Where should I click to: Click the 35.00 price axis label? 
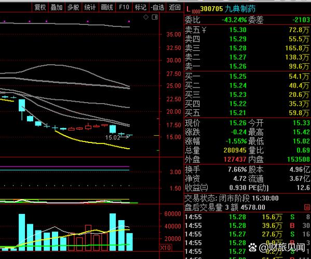[174, 34]
